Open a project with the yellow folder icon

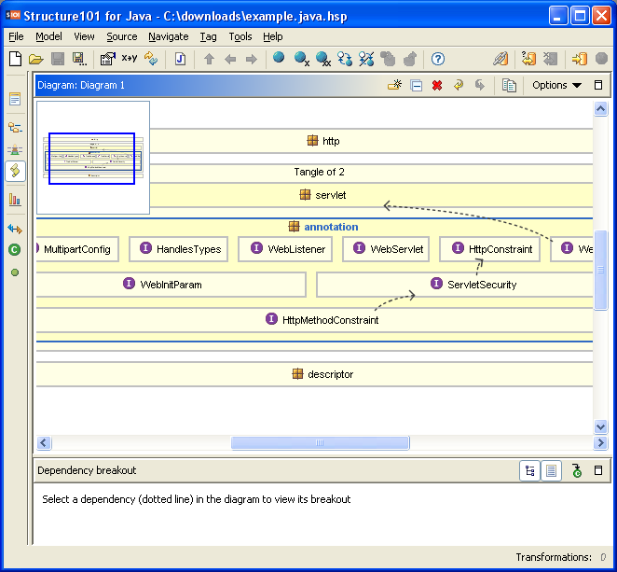(x=36, y=60)
